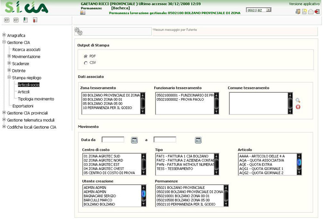
Task: Open calendar picker for Data da field
Action: tap(134, 140)
